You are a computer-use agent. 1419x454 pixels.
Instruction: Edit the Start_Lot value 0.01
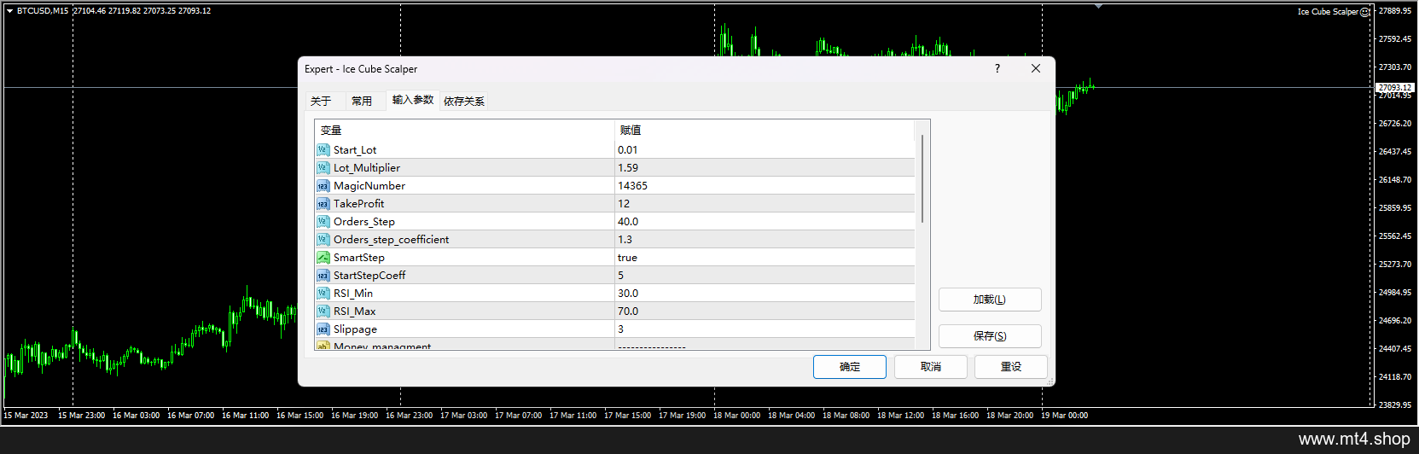tap(765, 150)
